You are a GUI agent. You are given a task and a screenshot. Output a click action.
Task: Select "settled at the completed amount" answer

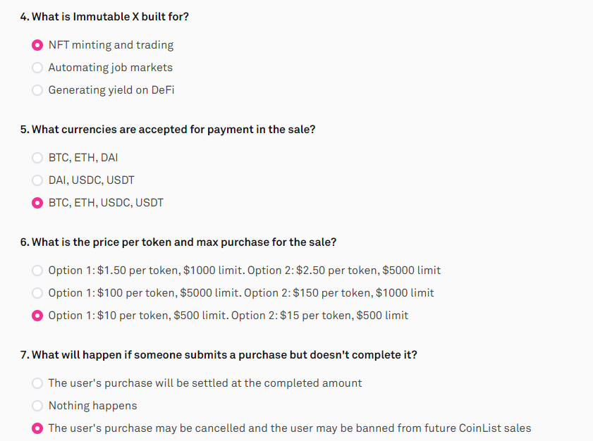click(37, 383)
